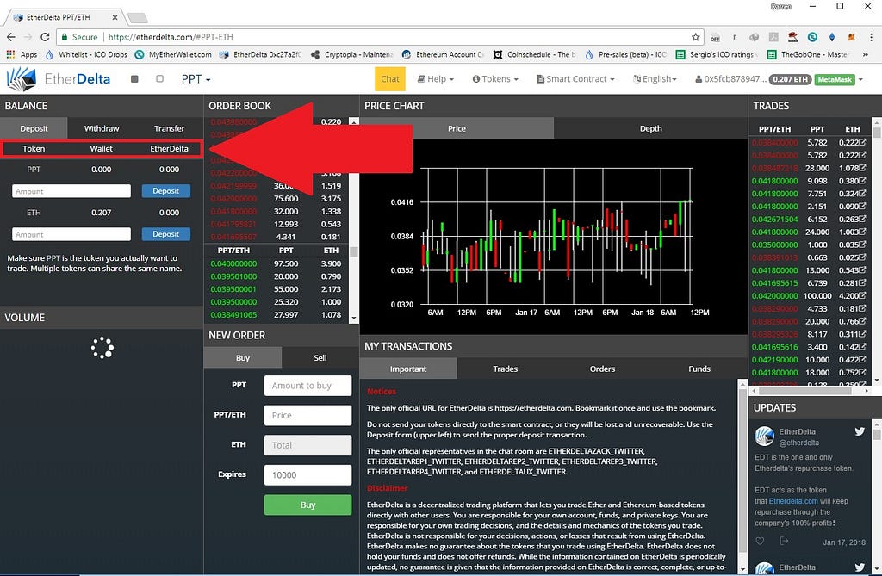Open the Orders tab in My Transactions
This screenshot has height=576, width=882.
pyautogui.click(x=602, y=369)
